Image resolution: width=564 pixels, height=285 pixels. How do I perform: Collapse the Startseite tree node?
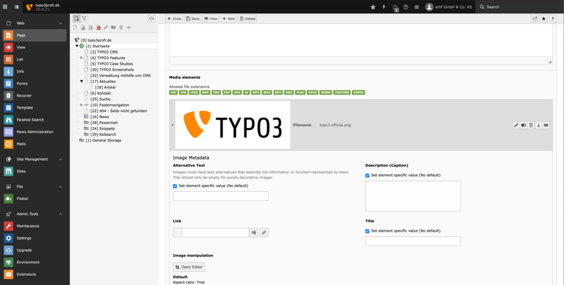pyautogui.click(x=77, y=46)
